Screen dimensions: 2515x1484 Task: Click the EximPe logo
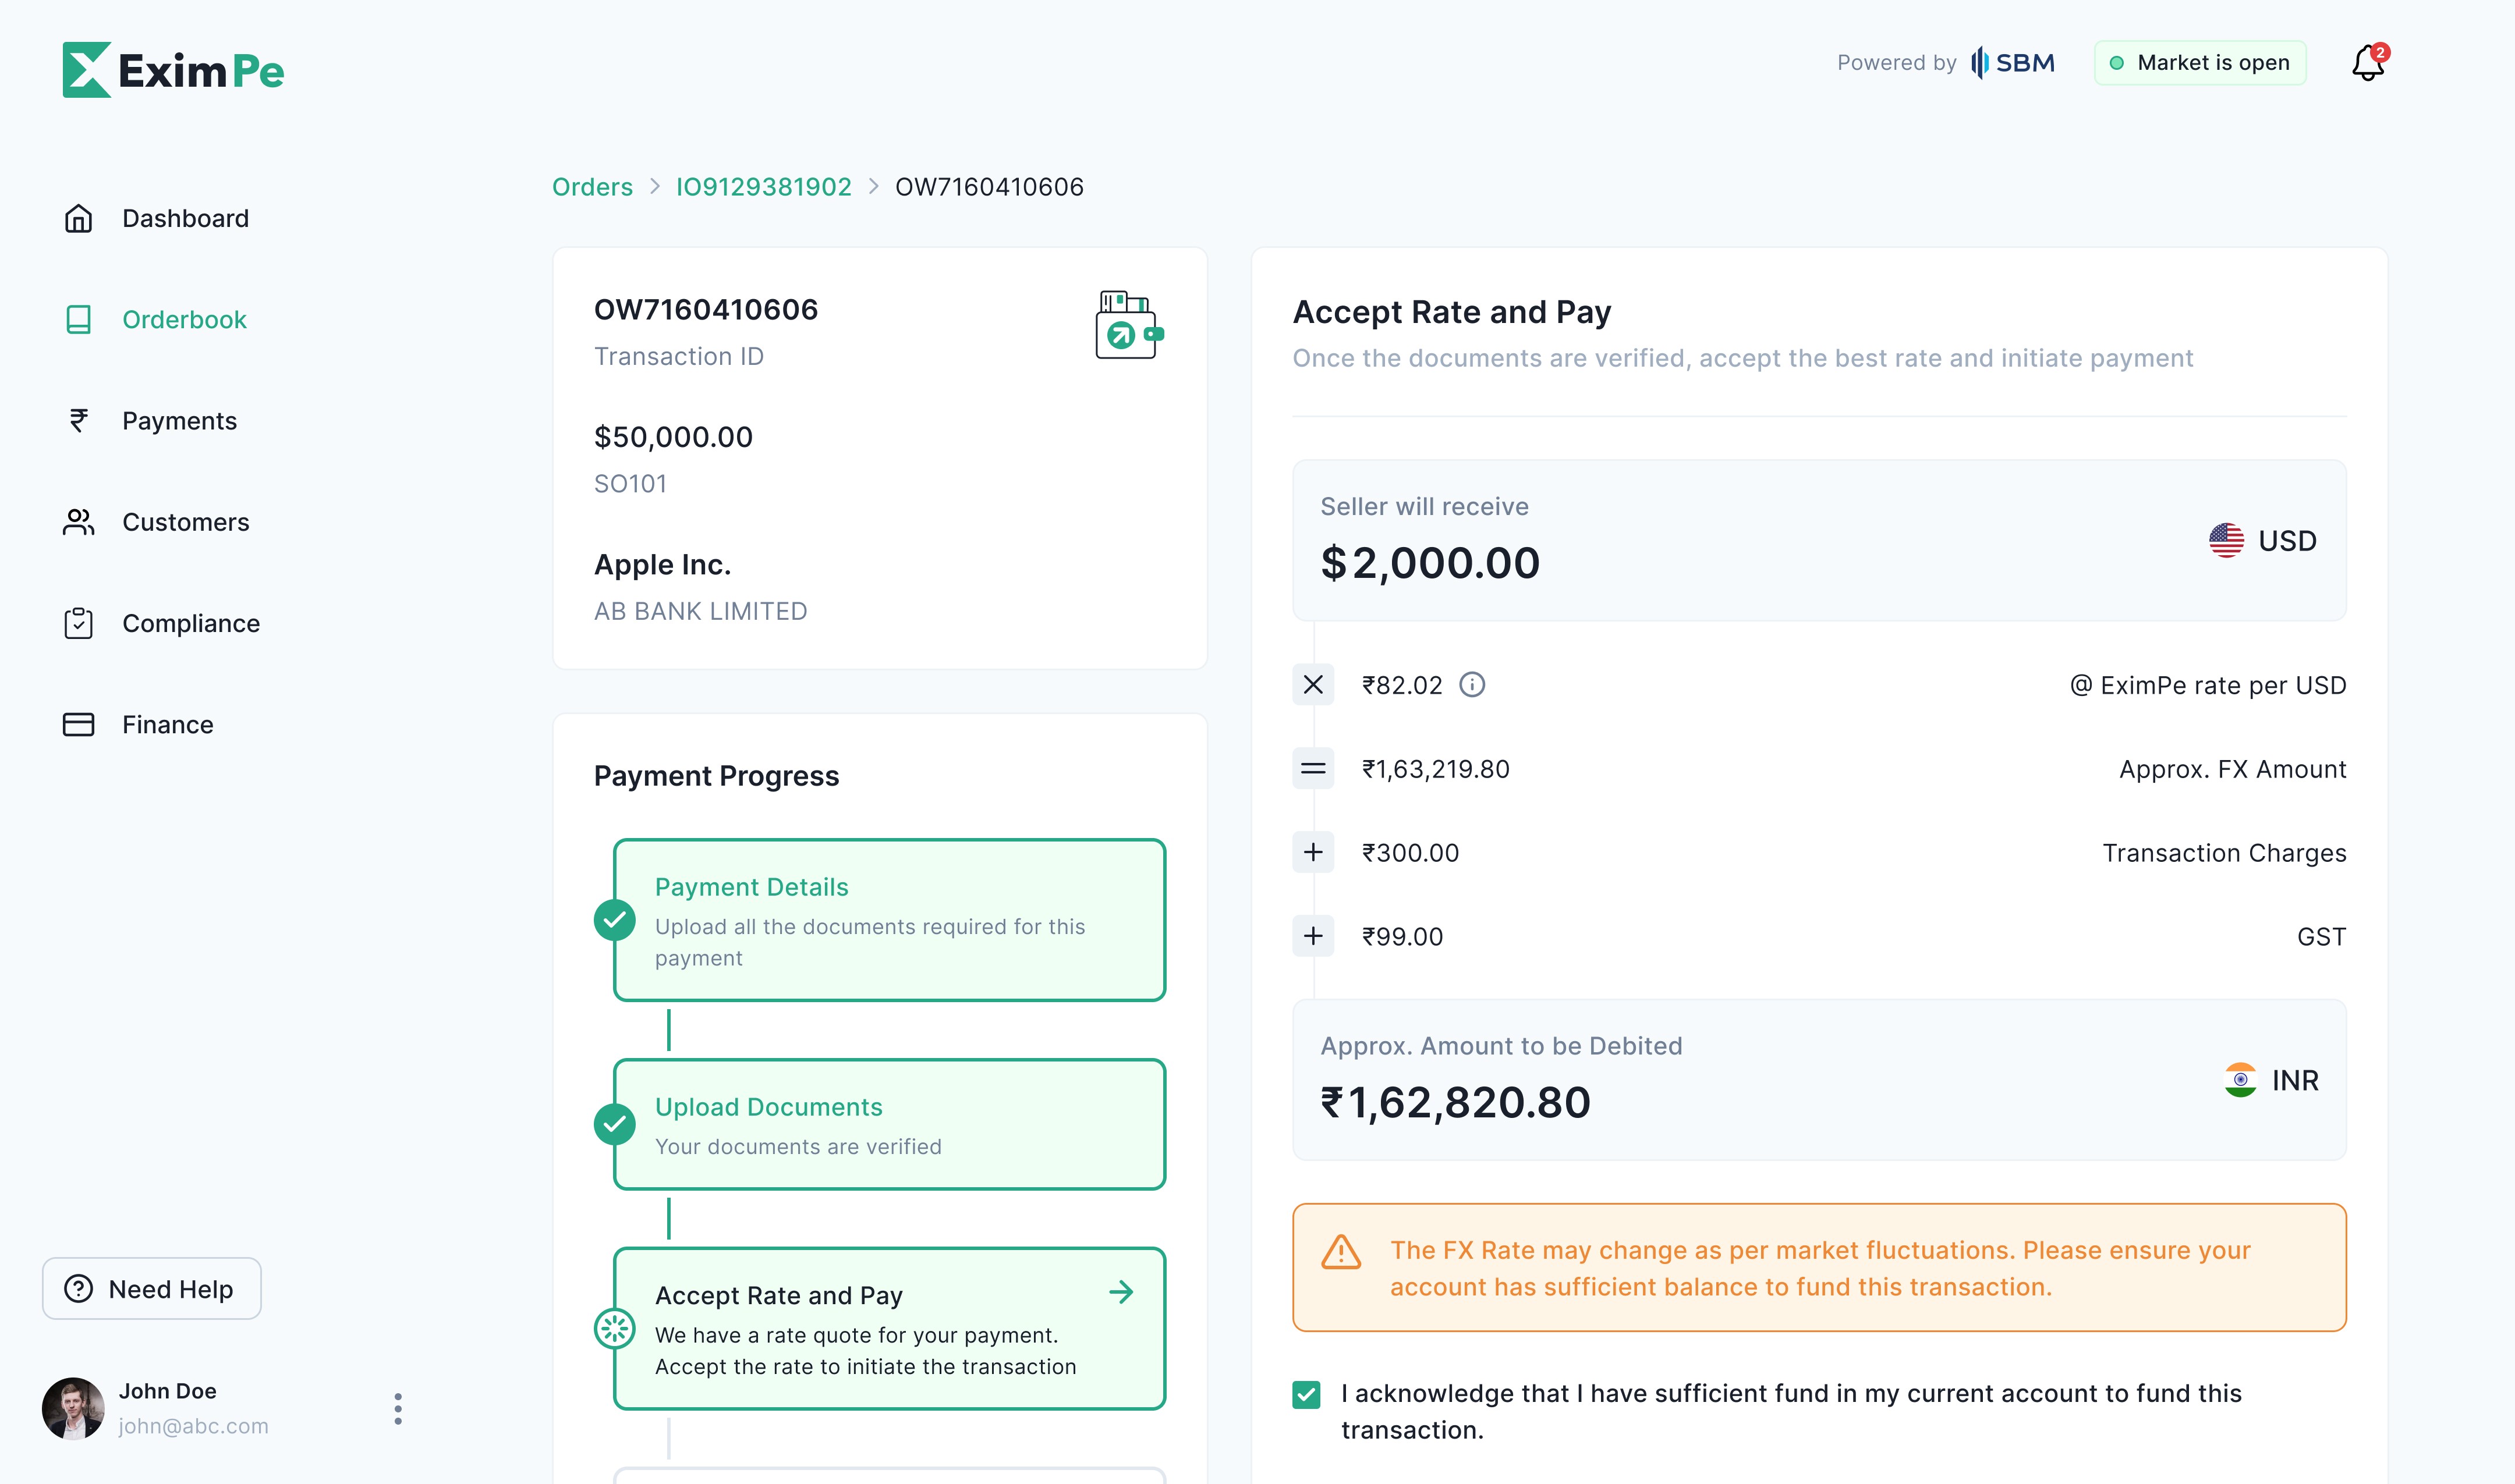[173, 70]
